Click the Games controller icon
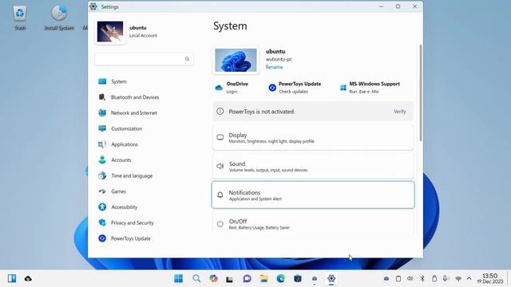The height and width of the screenshot is (287, 511). [x=102, y=191]
